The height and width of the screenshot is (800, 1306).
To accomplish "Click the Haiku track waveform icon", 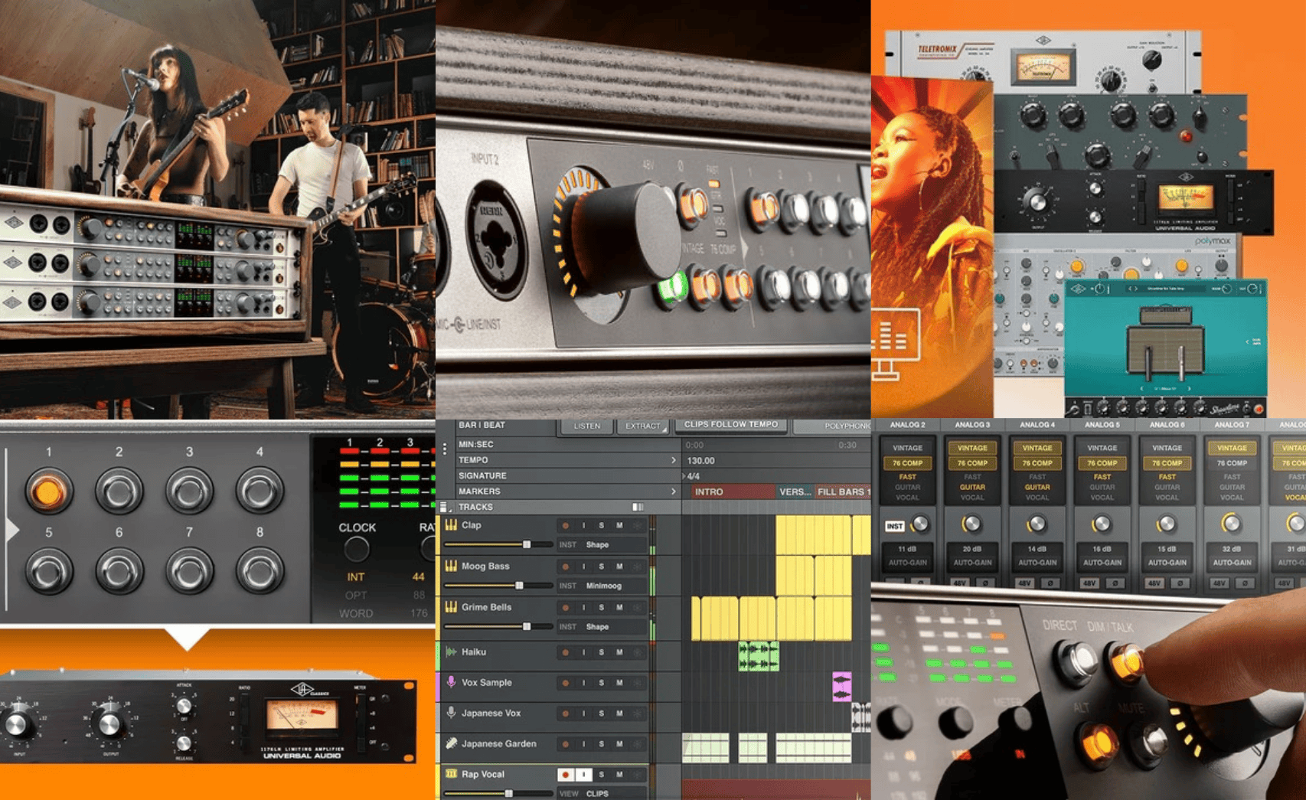I will [451, 652].
